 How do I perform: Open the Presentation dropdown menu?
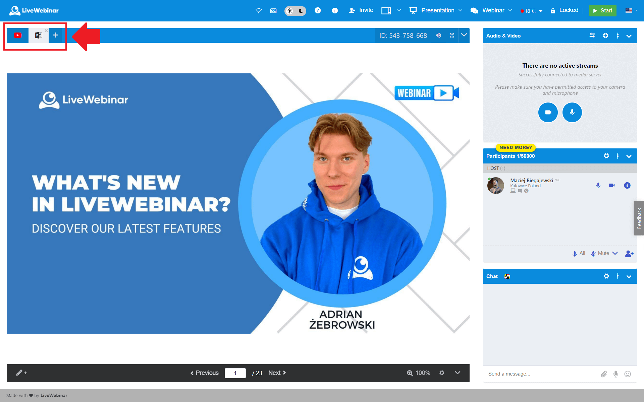click(x=436, y=10)
